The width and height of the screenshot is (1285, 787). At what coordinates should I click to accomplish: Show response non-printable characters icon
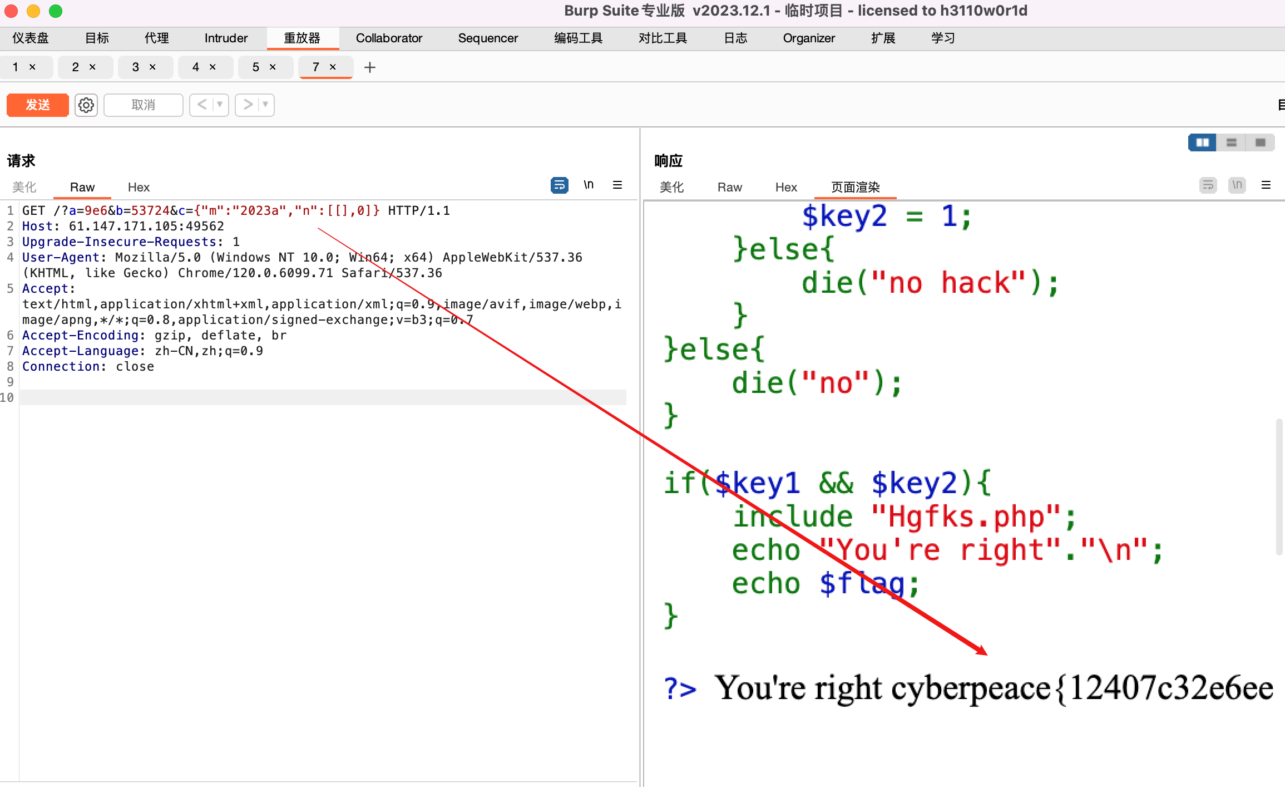pos(1237,185)
